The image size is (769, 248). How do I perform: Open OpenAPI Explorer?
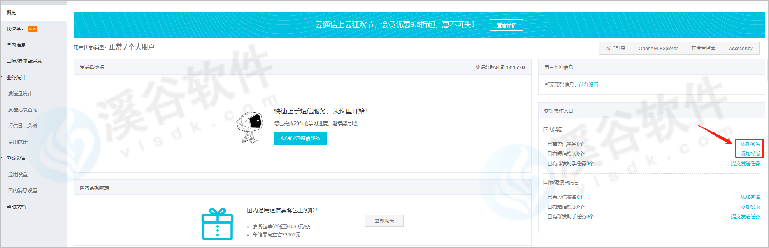pos(658,49)
